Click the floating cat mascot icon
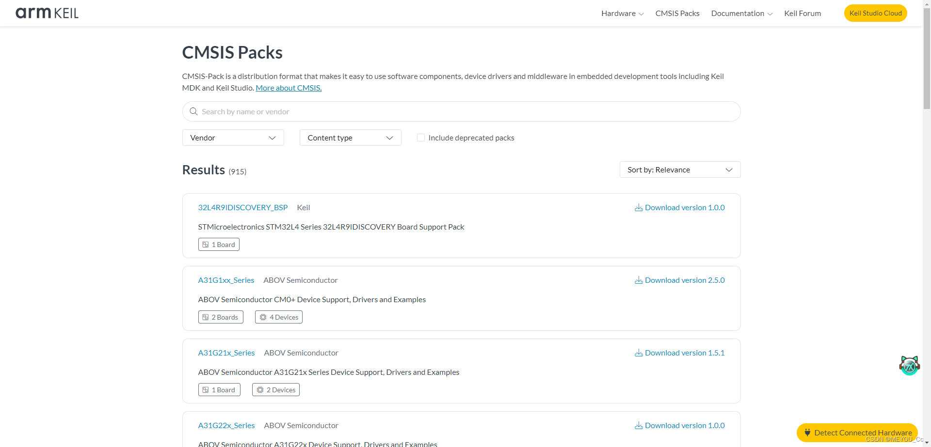Screen dimensions: 931x447 (x=909, y=365)
